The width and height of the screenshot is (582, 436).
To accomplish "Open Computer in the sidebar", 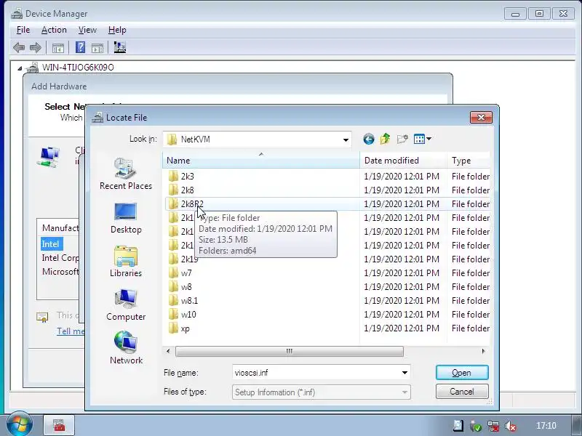I will pos(126,304).
